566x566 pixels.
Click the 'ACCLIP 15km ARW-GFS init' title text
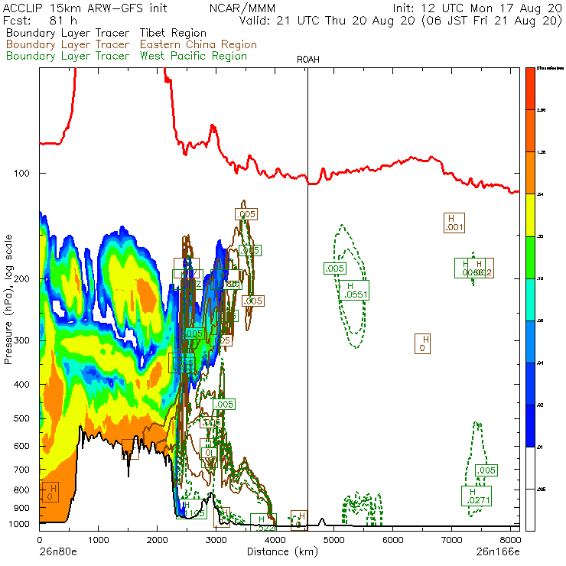85,8
